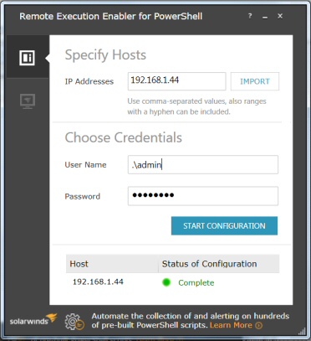This screenshot has width=311, height=341.
Task: Minimize the Remote Execution Enabler window
Action: coord(265,17)
